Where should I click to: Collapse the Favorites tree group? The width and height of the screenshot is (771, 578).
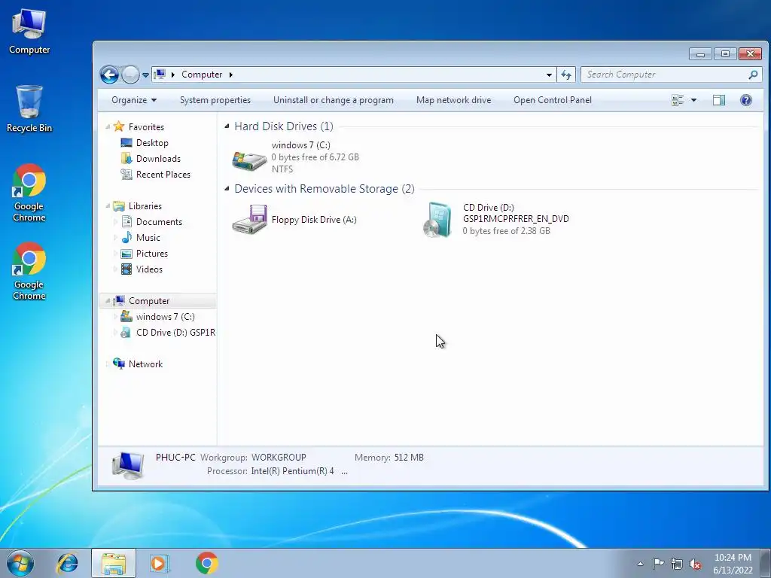pyautogui.click(x=108, y=126)
